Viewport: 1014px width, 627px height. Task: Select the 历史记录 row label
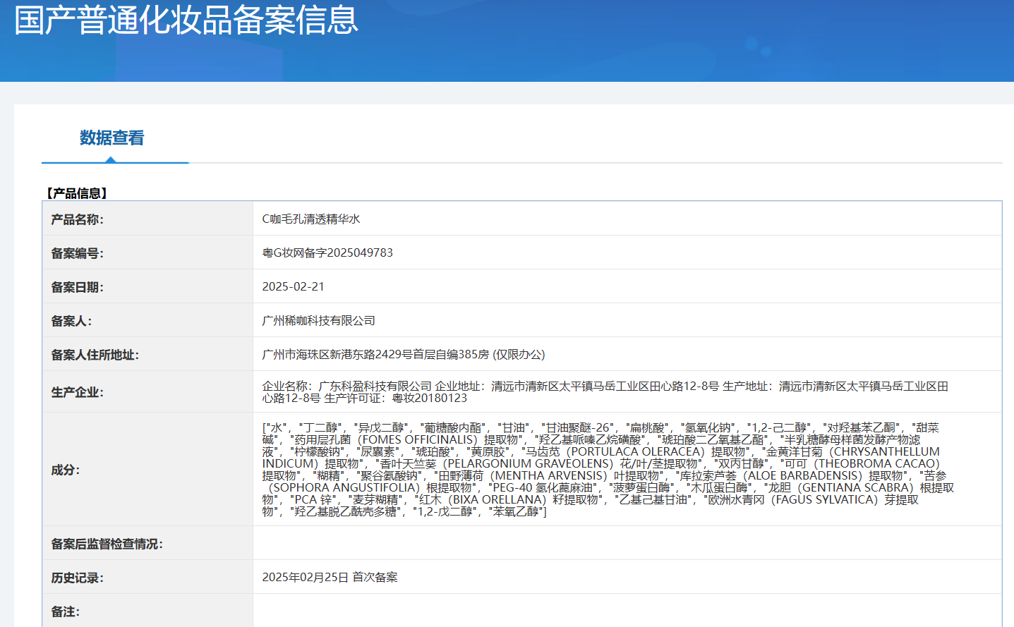(x=77, y=578)
